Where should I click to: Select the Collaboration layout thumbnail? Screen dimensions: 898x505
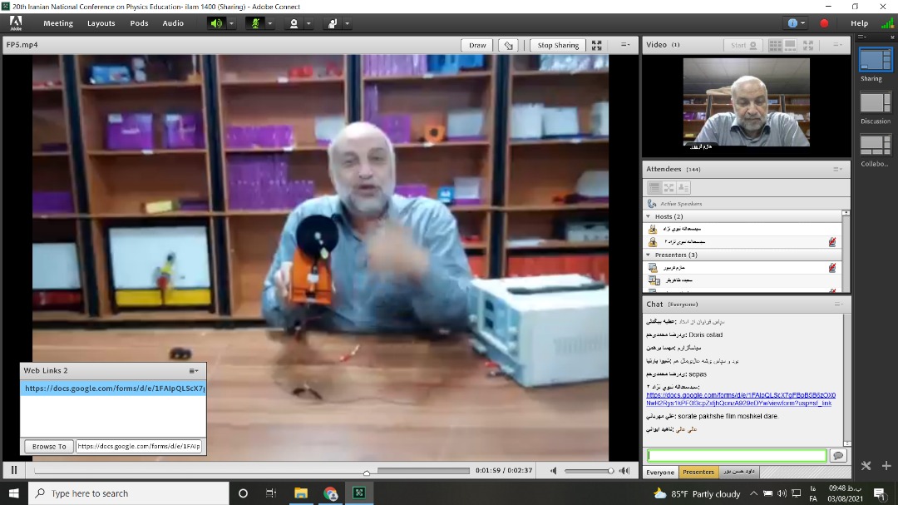coord(875,146)
